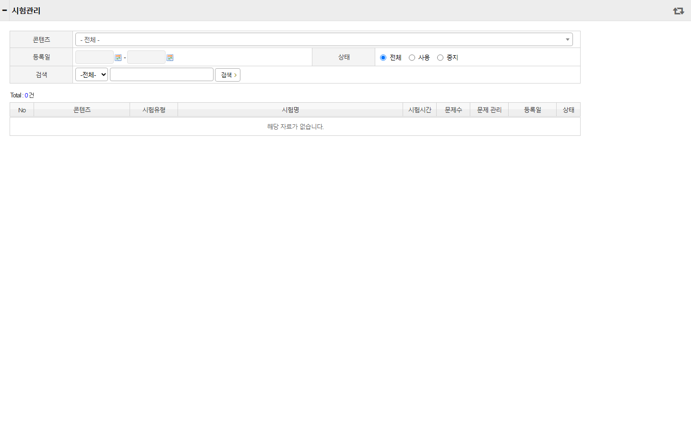691x432 pixels.
Task: Click the 시험유형 column header
Action: 154,110
